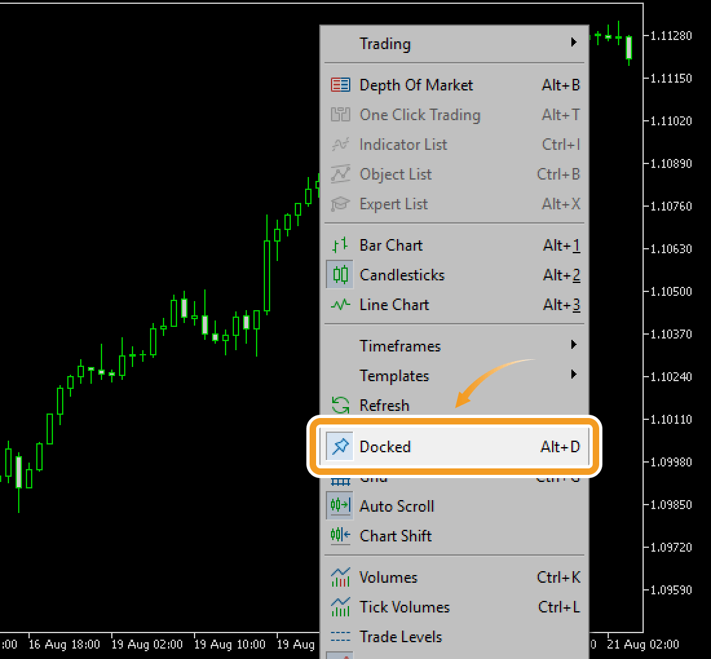Switch chart using the Candlesticks icon
The width and height of the screenshot is (711, 659).
340,275
